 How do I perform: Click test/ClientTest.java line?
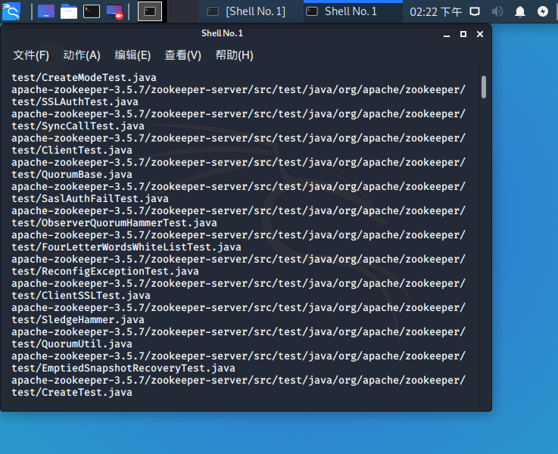click(72, 150)
